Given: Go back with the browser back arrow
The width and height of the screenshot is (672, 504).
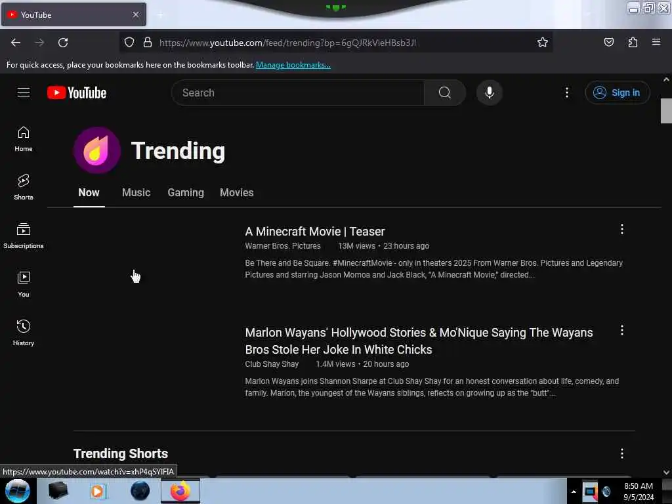Looking at the screenshot, I should click(16, 43).
